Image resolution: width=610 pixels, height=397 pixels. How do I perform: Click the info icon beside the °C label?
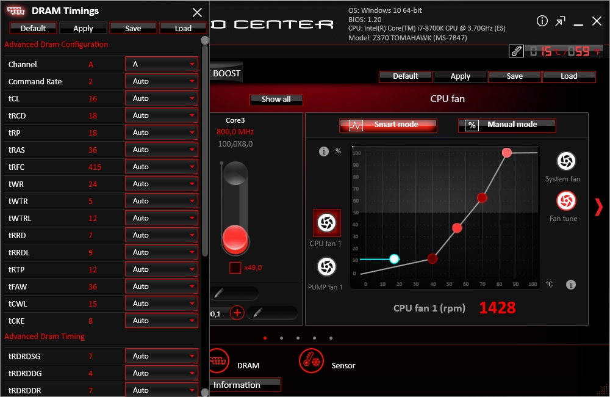pyautogui.click(x=571, y=285)
